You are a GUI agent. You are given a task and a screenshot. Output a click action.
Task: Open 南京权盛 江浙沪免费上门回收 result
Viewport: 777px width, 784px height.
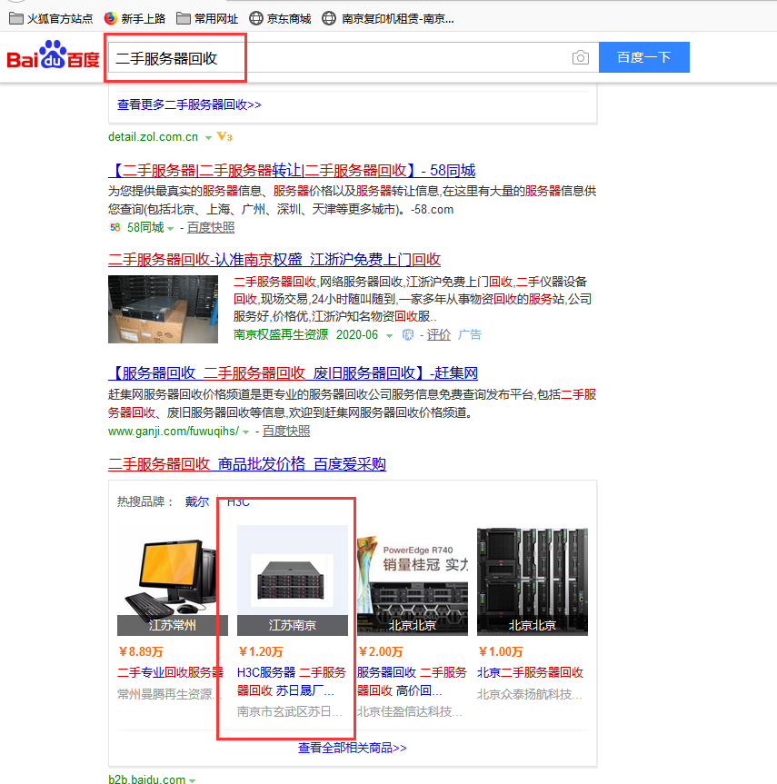click(274, 260)
